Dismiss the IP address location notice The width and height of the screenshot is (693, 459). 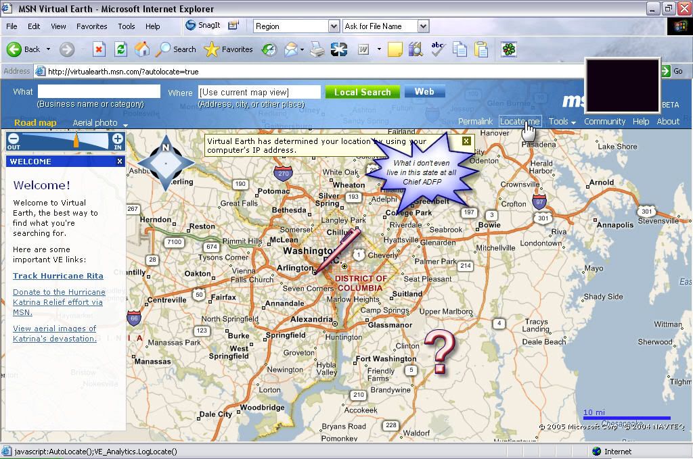coord(466,141)
